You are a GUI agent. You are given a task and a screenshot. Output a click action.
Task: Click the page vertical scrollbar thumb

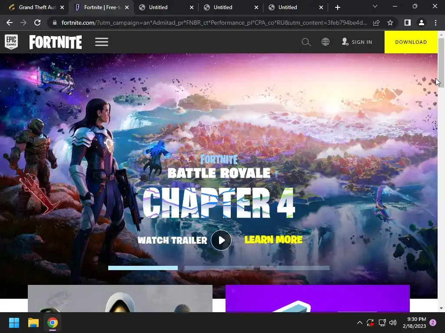pos(441,62)
